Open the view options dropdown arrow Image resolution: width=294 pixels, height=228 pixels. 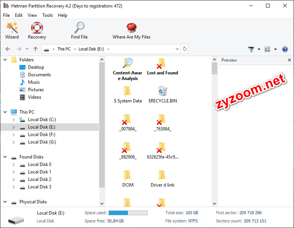coord(275,49)
